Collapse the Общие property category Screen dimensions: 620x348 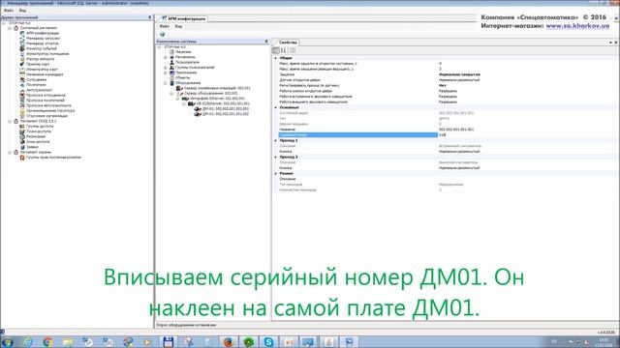point(275,58)
